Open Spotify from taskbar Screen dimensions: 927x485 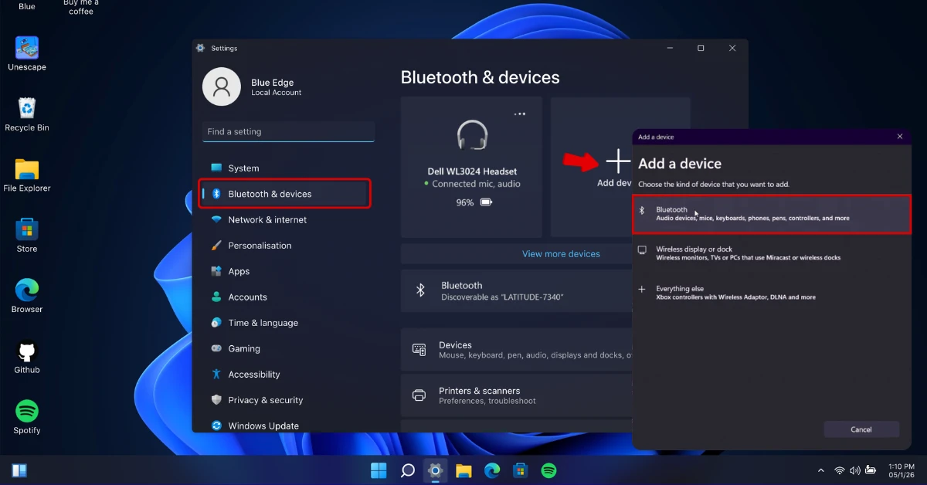pos(548,470)
